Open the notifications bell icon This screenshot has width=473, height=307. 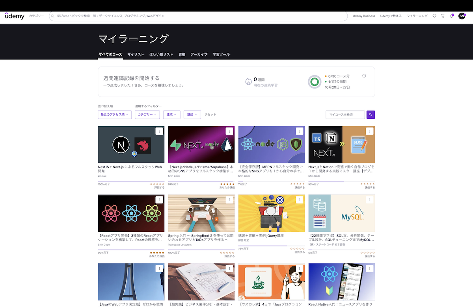pos(452,16)
